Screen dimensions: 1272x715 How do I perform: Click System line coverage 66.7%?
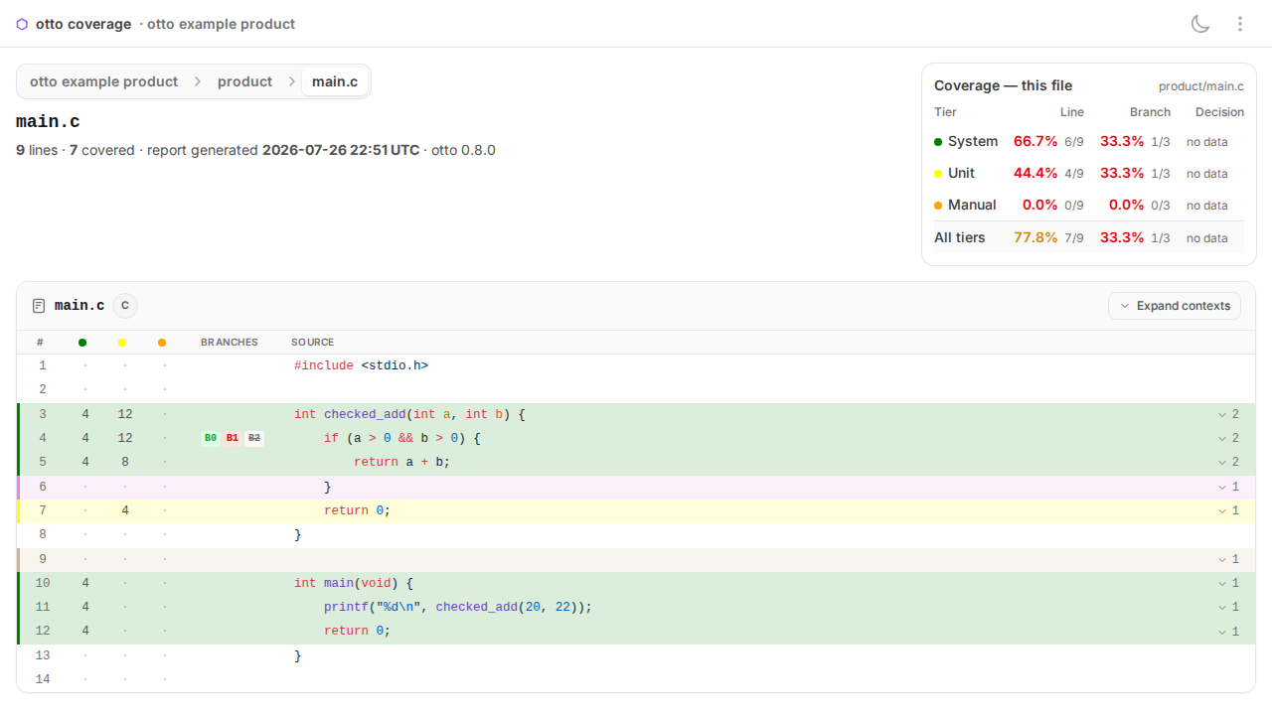coord(1035,141)
